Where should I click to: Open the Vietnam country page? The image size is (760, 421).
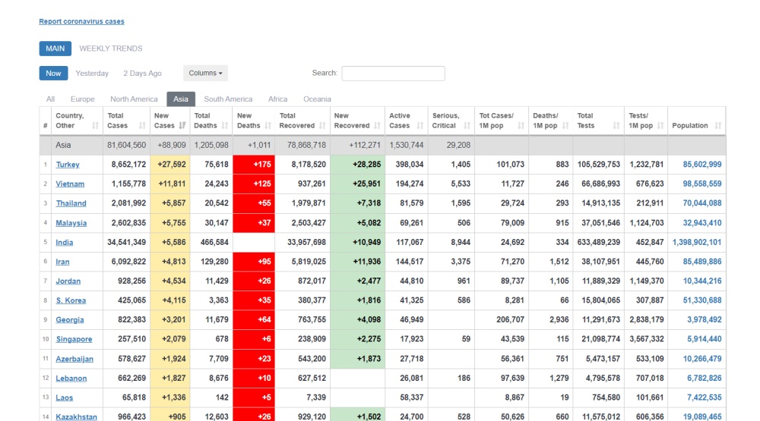[x=70, y=184]
